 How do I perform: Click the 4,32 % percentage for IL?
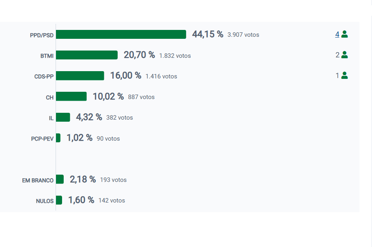89,117
